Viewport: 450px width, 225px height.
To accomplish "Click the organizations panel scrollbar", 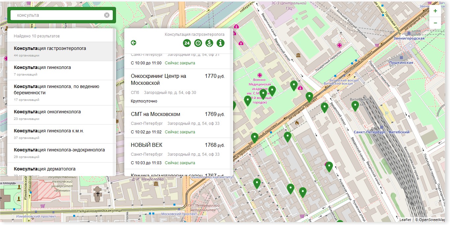I will tap(231, 39).
